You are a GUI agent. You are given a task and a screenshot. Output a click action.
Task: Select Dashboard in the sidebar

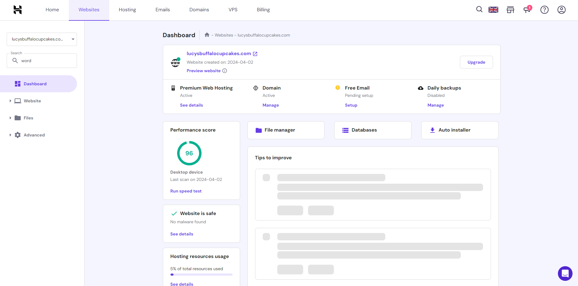coord(38,84)
